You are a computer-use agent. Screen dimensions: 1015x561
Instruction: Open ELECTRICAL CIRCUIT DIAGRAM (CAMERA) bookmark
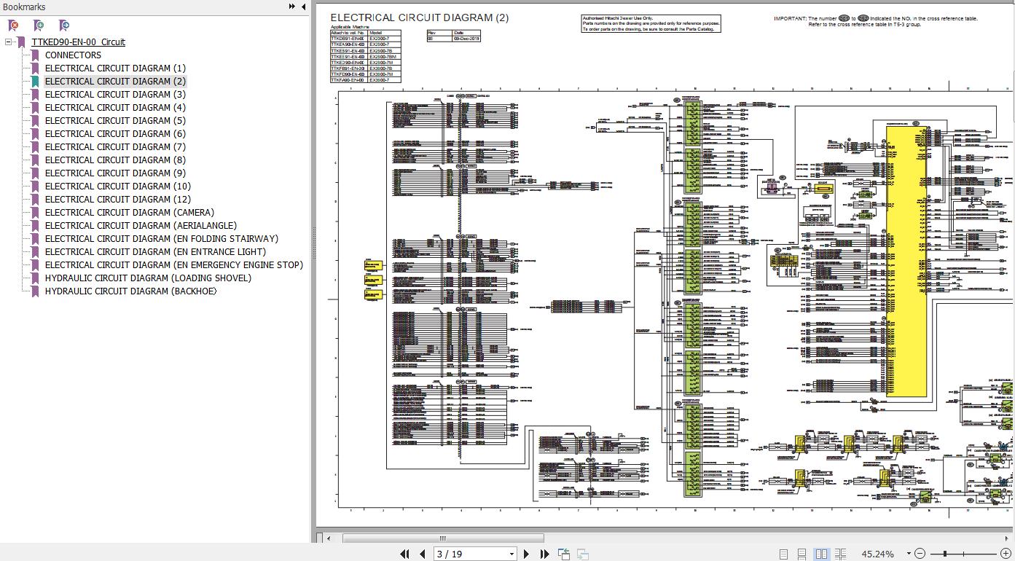point(130,213)
